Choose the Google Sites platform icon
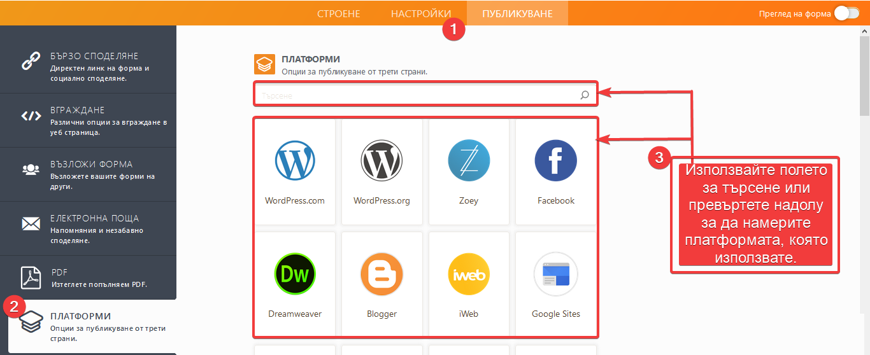 tap(555, 274)
